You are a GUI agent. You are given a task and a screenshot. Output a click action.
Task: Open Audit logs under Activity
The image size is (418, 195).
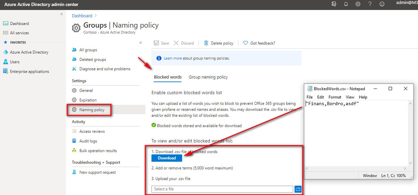(x=88, y=141)
